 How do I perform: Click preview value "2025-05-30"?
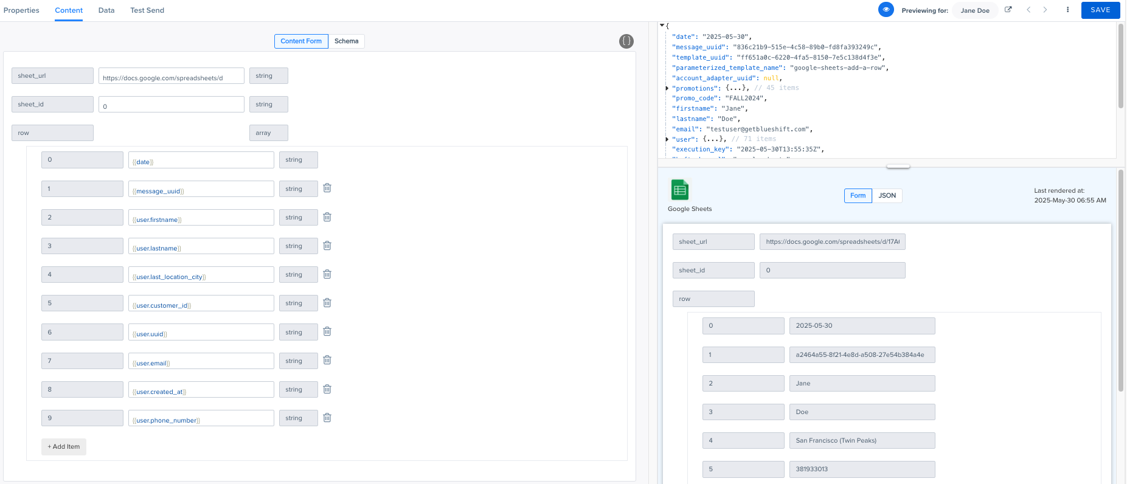coord(862,326)
